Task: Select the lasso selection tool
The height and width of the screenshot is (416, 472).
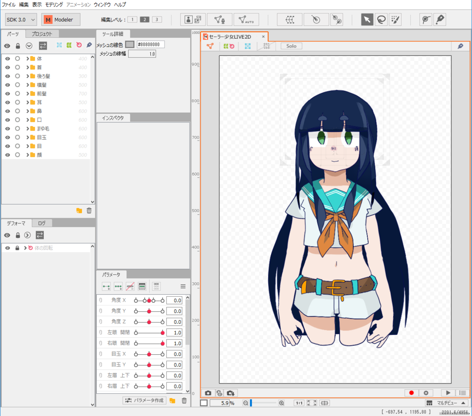Action: tap(381, 19)
